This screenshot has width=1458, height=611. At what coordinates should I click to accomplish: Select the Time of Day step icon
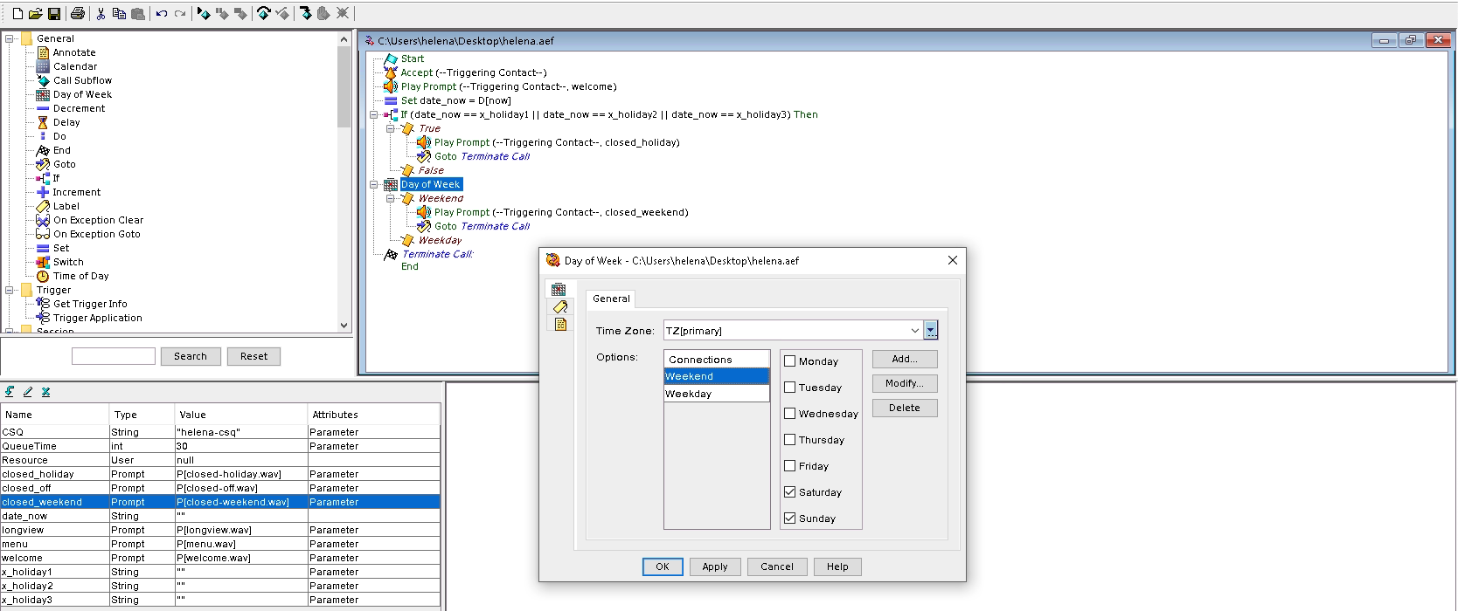point(42,276)
